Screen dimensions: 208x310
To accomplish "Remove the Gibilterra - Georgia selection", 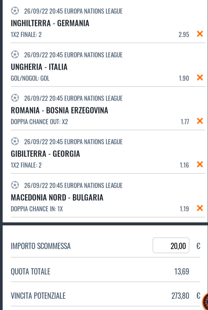I will point(200,164).
